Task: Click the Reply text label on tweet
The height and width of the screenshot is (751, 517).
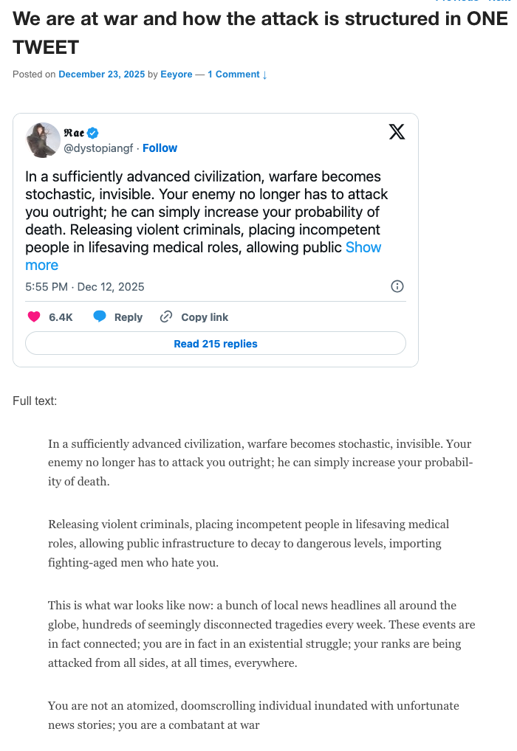Action: pos(129,317)
